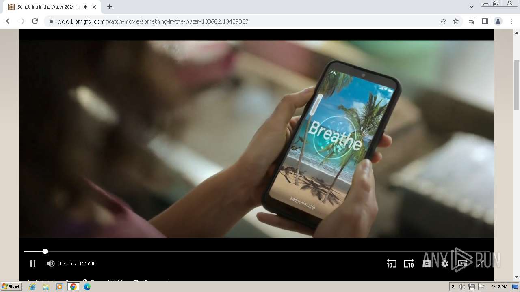Click Show desktop button in the tray
This screenshot has height=292, width=520.
(x=515, y=287)
